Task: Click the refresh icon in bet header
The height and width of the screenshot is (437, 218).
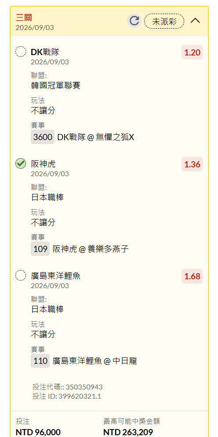Action: click(x=134, y=21)
